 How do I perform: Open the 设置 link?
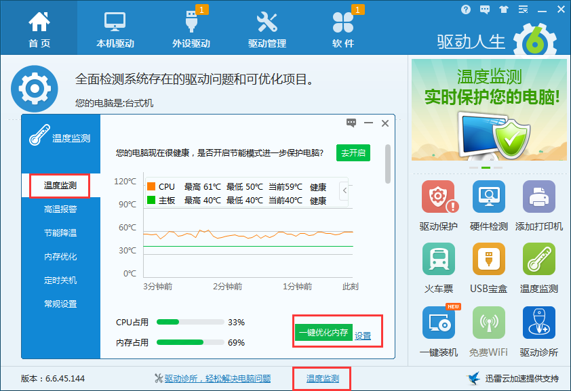pos(363,335)
